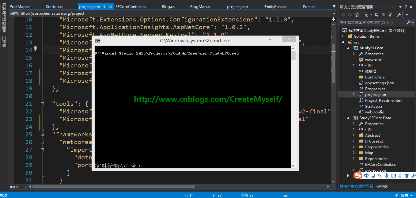The height and width of the screenshot is (198, 416).
Task: Expand the IRepositories folder
Action: click(354, 147)
